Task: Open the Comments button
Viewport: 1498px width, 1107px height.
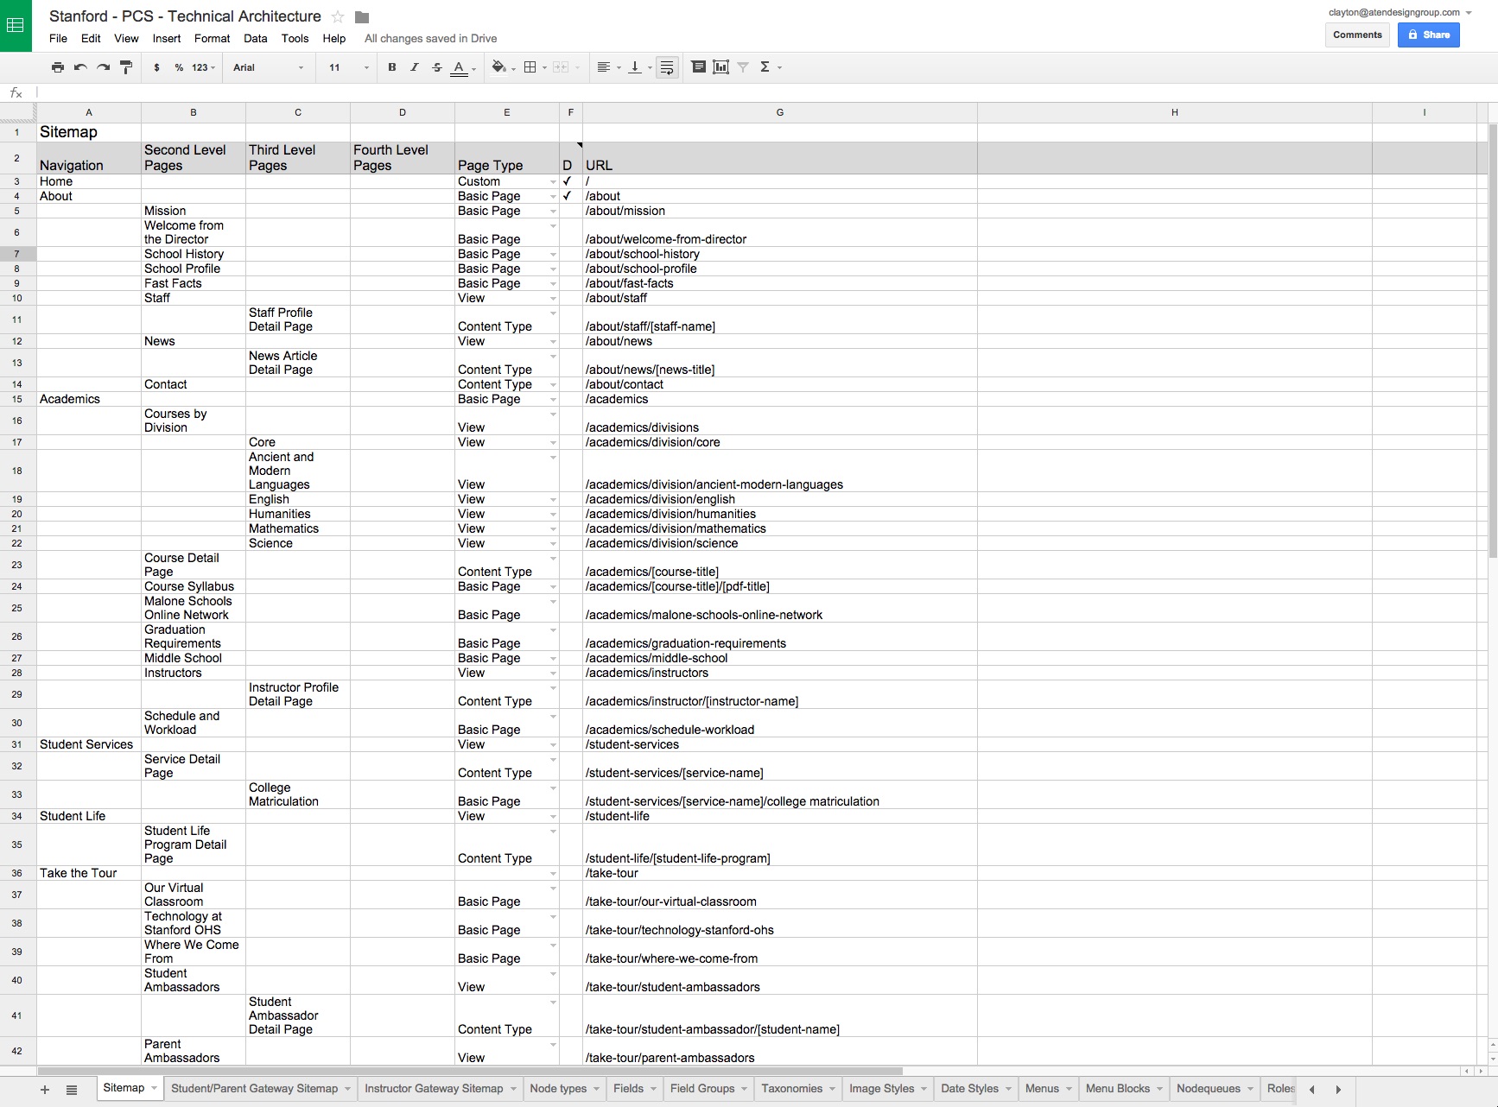Action: click(1356, 35)
